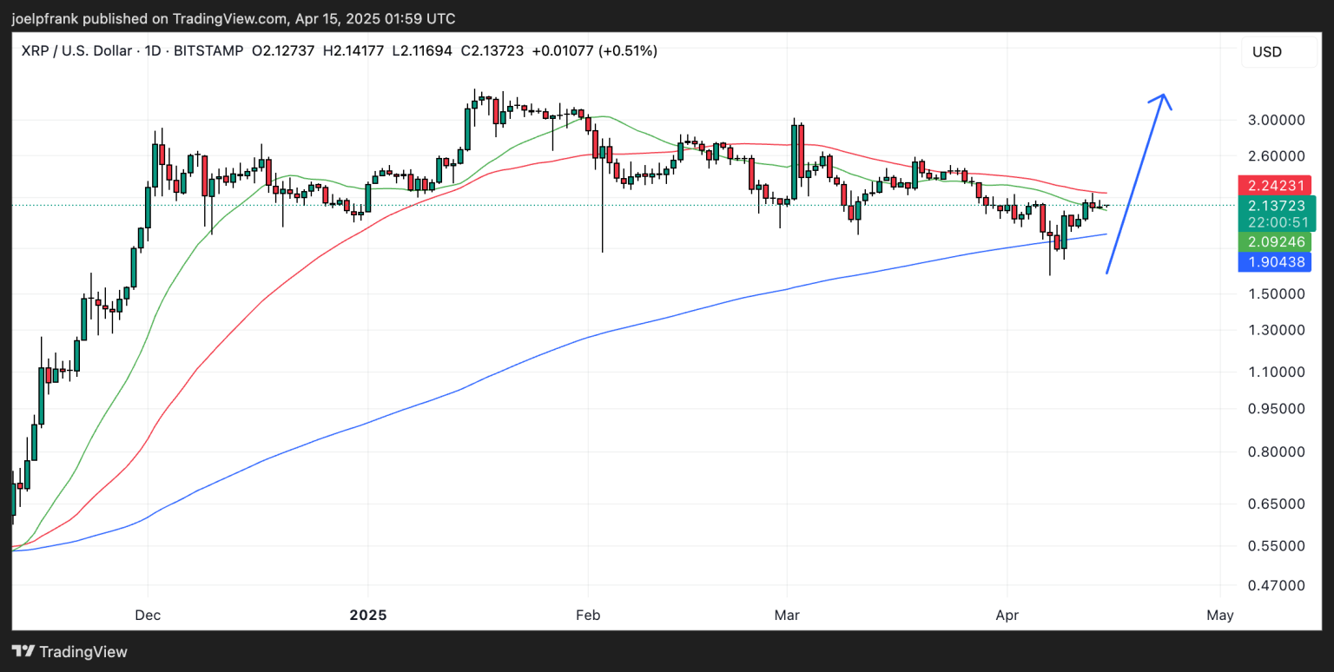The image size is (1334, 672).
Task: Click the blue 1.90438 moving average label
Action: pos(1275,261)
